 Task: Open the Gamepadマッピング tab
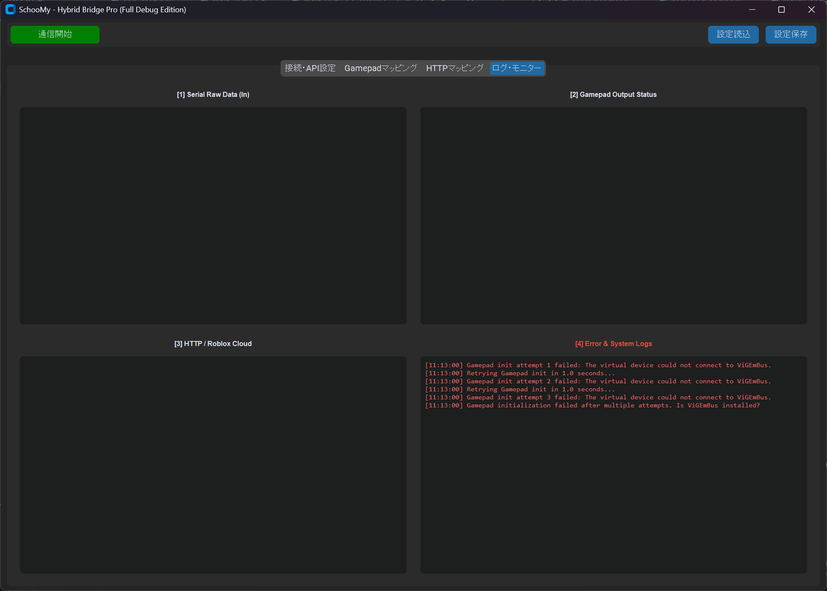[x=380, y=68]
